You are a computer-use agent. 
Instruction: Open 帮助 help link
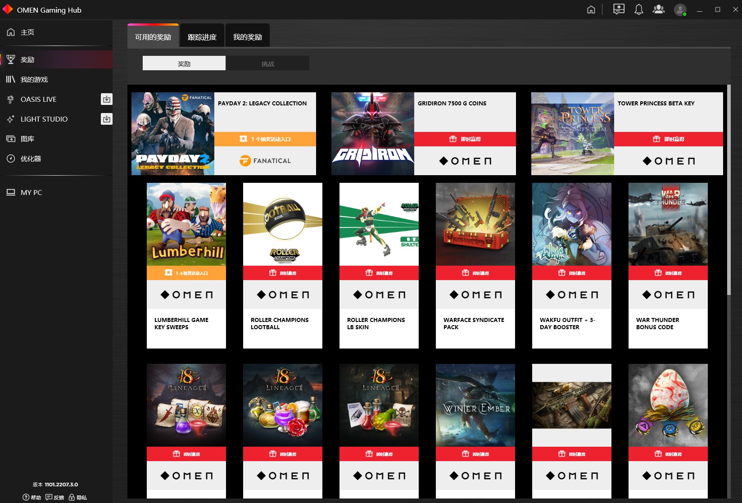32,497
